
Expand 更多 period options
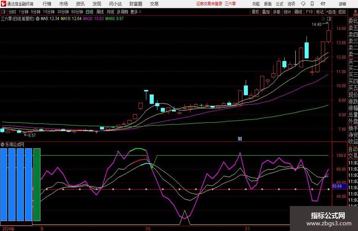(x=136, y=12)
